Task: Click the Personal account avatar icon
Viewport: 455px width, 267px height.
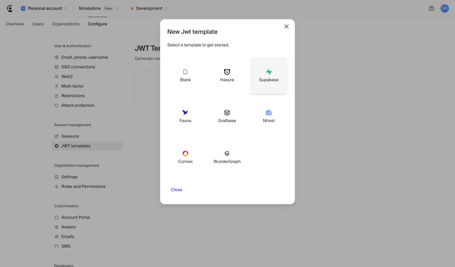Action: [x=23, y=9]
